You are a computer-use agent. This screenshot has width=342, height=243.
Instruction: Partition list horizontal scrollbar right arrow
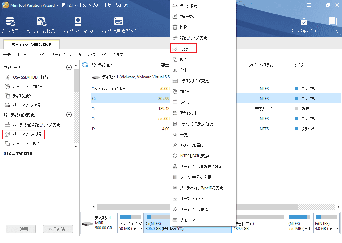pos(339,207)
